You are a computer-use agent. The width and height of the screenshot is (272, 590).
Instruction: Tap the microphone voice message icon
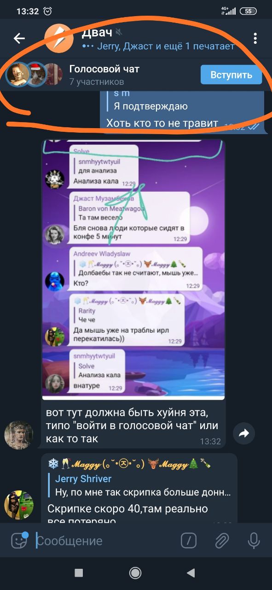tap(254, 540)
